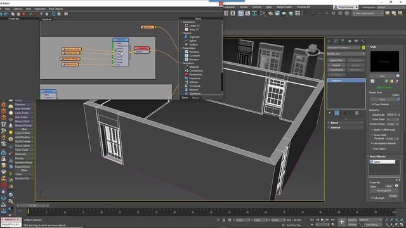Toggle the Copy Material checkbox

373,104
